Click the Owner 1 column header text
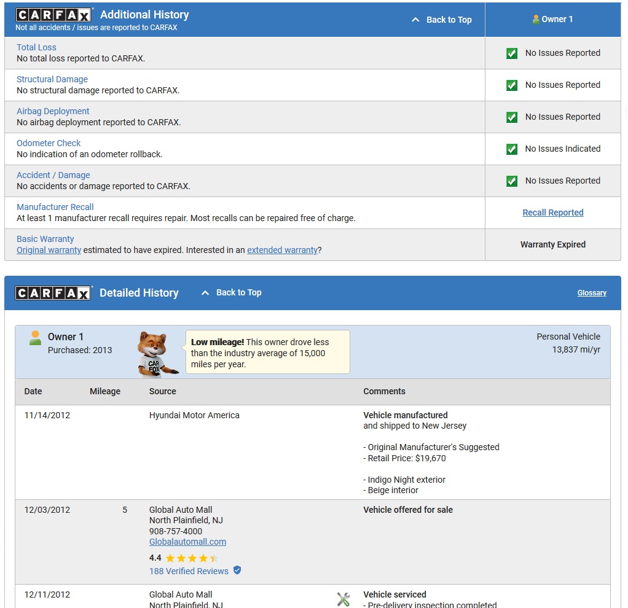 point(557,19)
